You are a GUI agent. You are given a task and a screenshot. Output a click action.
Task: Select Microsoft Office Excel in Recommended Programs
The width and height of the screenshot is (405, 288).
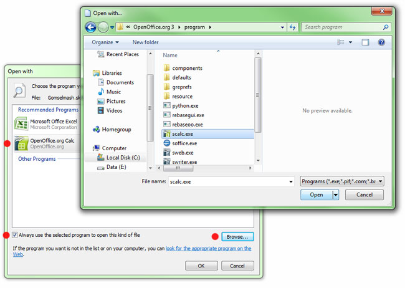(47, 124)
